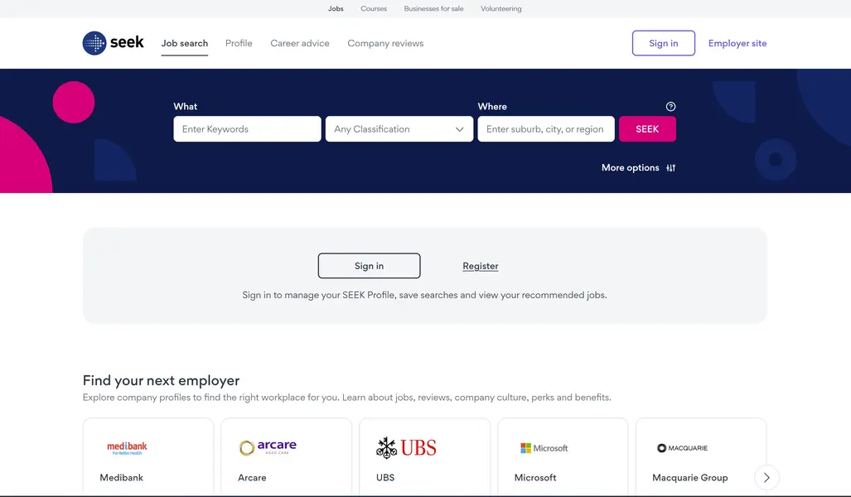Open the search help question mark icon
The height and width of the screenshot is (497, 851).
coord(671,106)
